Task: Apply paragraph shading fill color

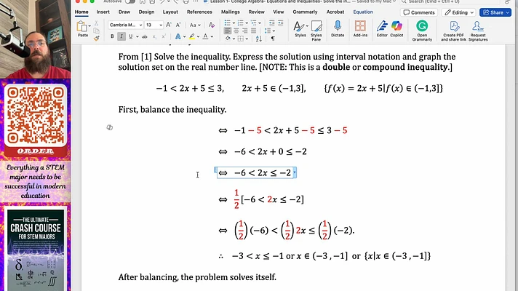Action: click(228, 39)
